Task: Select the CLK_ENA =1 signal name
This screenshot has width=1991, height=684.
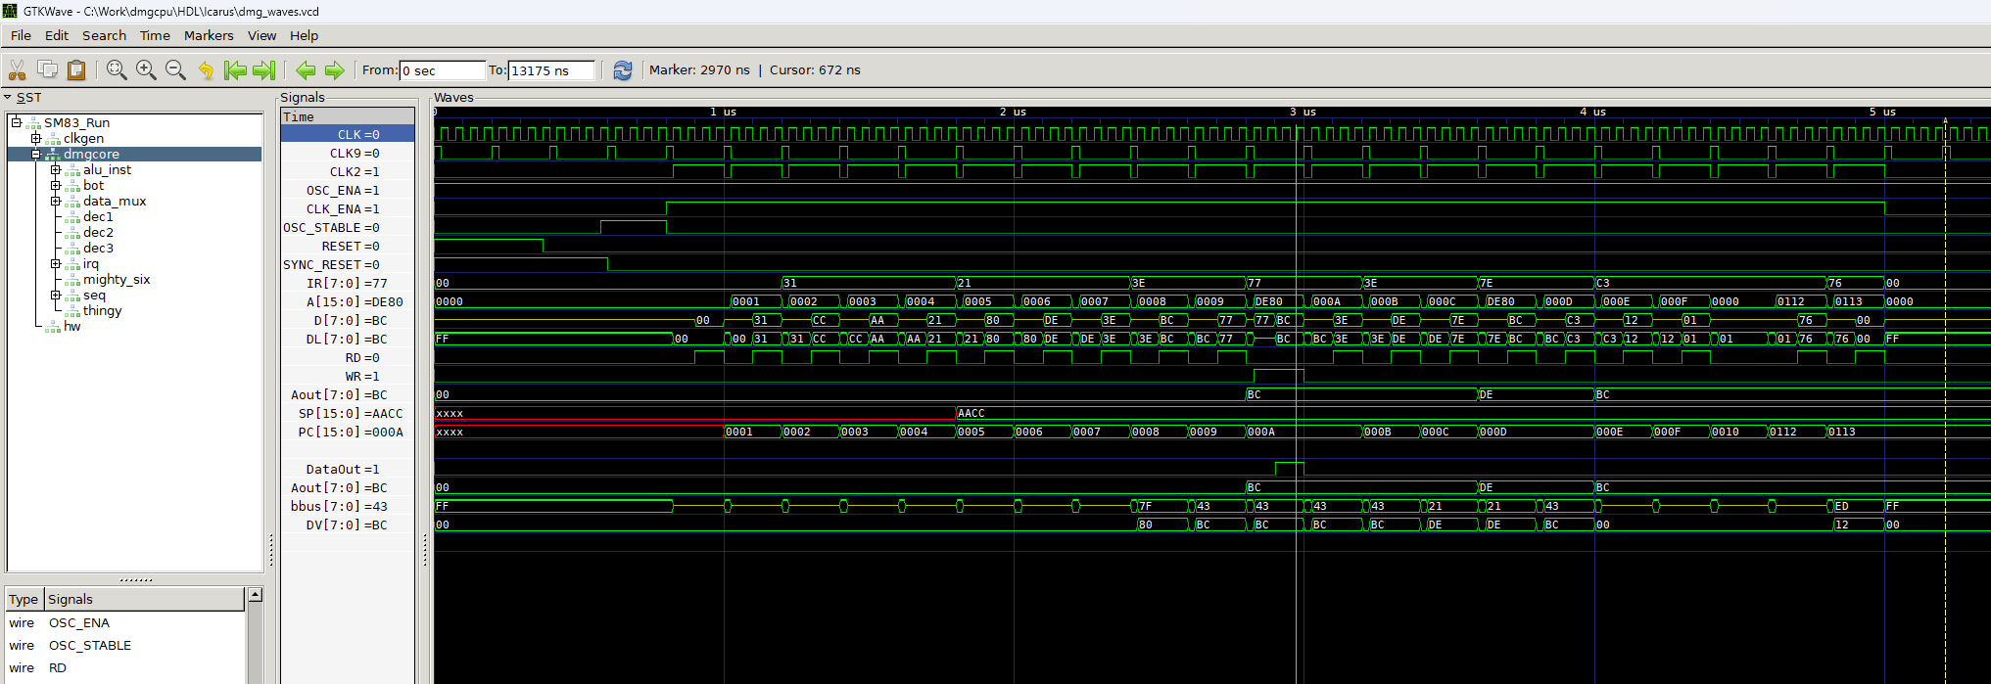Action: pos(343,208)
